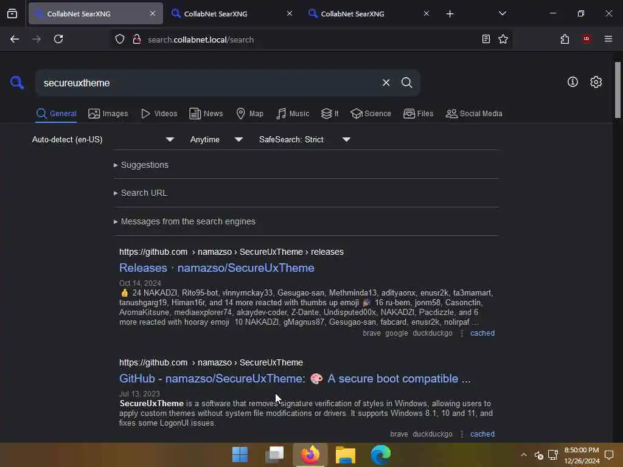Select the Science search category
The width and height of the screenshot is (623, 467).
(x=371, y=114)
